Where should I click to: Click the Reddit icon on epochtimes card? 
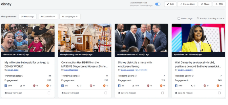tap(218, 86)
